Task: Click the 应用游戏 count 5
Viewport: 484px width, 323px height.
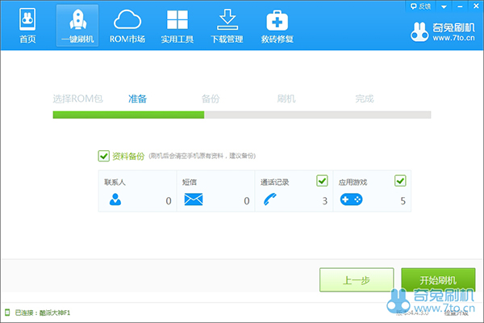Action: 403,201
